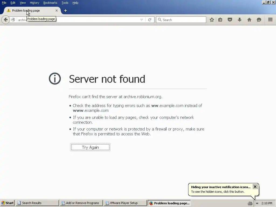Open the Downloads arrow icon
276x207 pixels.
pos(239,20)
